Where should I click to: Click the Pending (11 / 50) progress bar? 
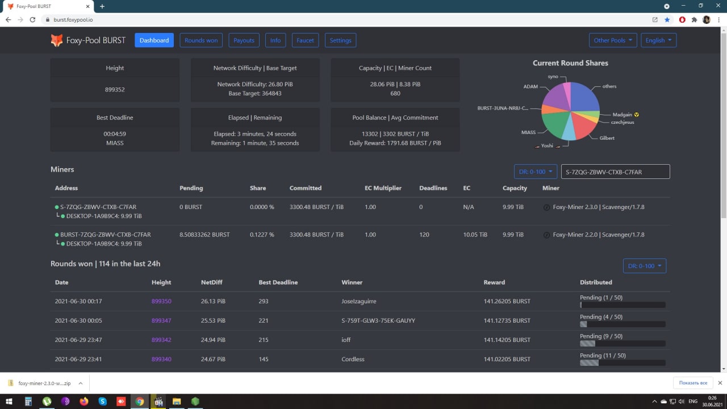pos(622,362)
